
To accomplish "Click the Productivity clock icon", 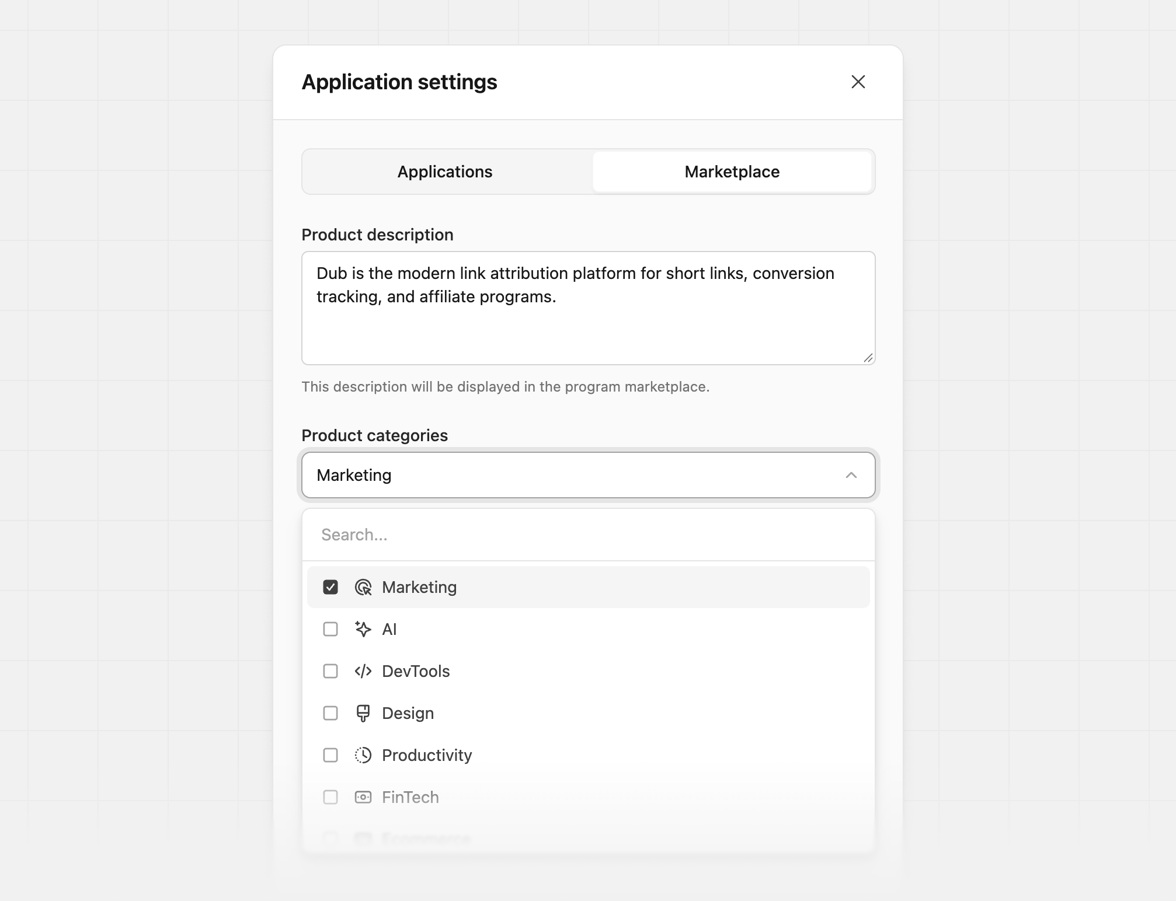I will coord(363,755).
